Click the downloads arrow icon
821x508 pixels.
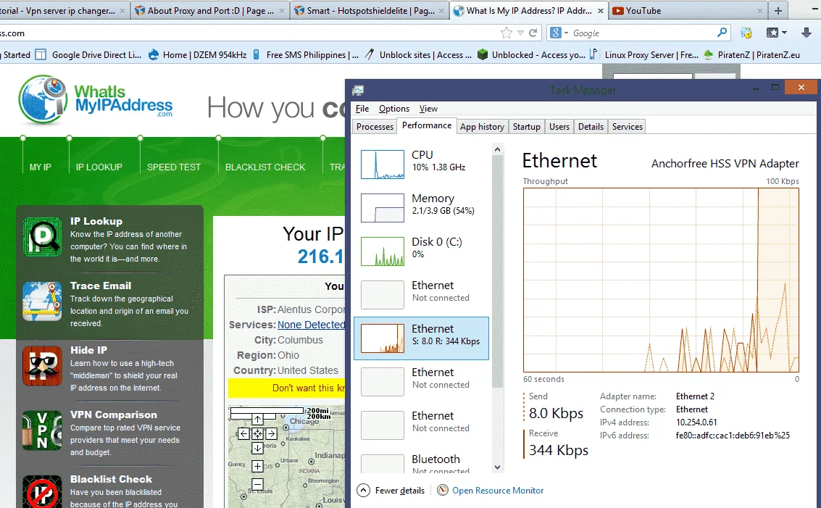click(x=807, y=33)
